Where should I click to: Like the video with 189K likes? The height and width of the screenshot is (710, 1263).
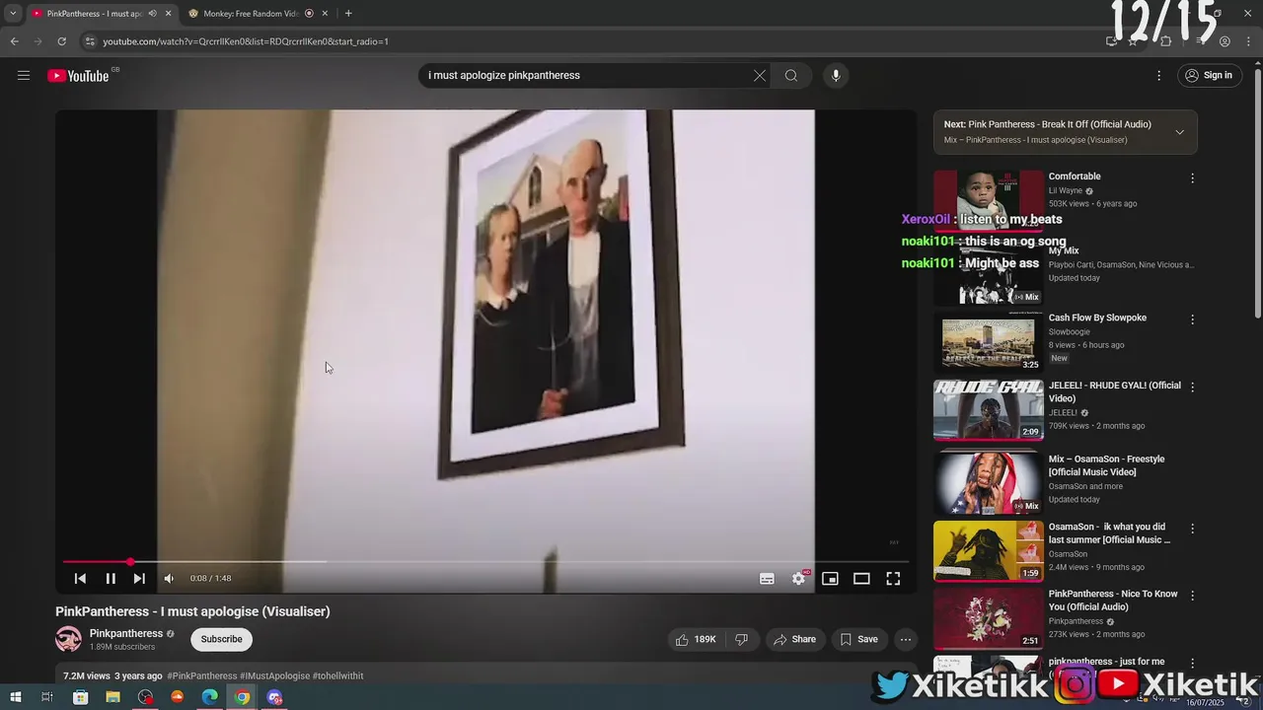click(696, 639)
